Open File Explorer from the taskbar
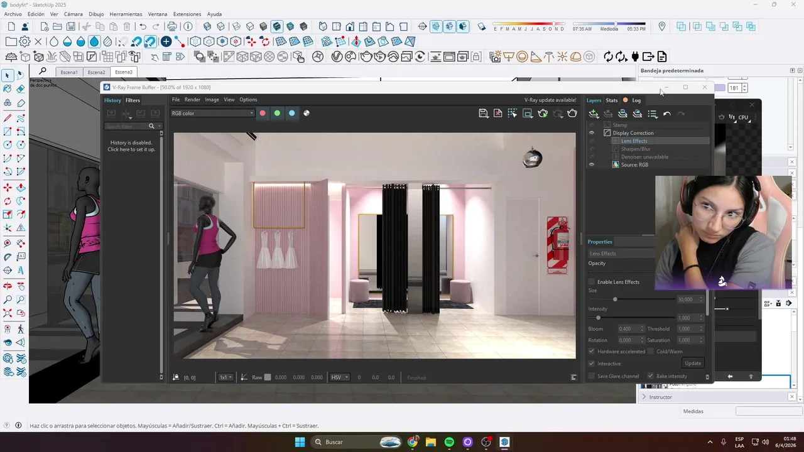 pyautogui.click(x=431, y=442)
